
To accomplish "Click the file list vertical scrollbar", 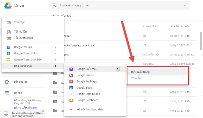I will coord(201,41).
